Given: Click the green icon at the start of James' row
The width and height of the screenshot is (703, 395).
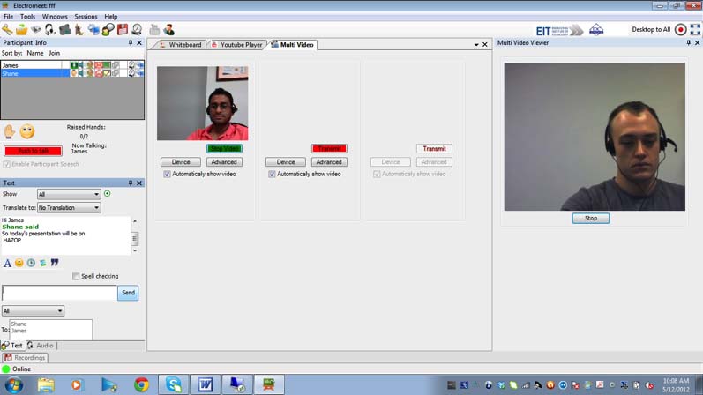Looking at the screenshot, I should (73, 65).
